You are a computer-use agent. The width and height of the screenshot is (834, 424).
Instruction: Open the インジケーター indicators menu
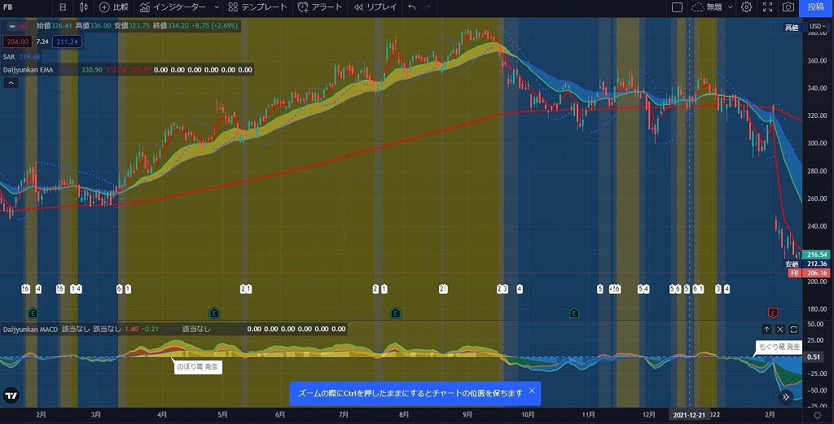point(179,7)
